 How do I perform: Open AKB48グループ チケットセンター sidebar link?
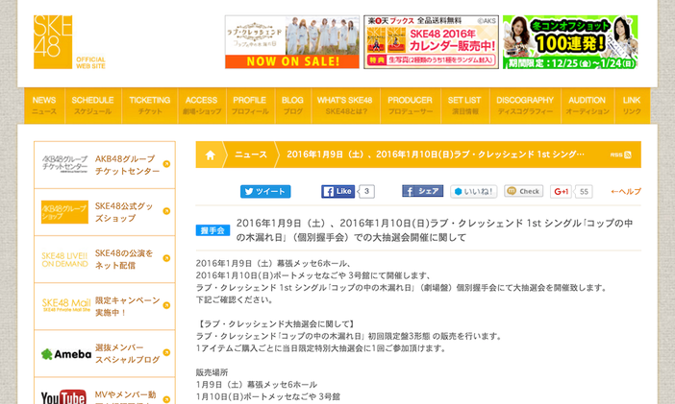coord(105,165)
